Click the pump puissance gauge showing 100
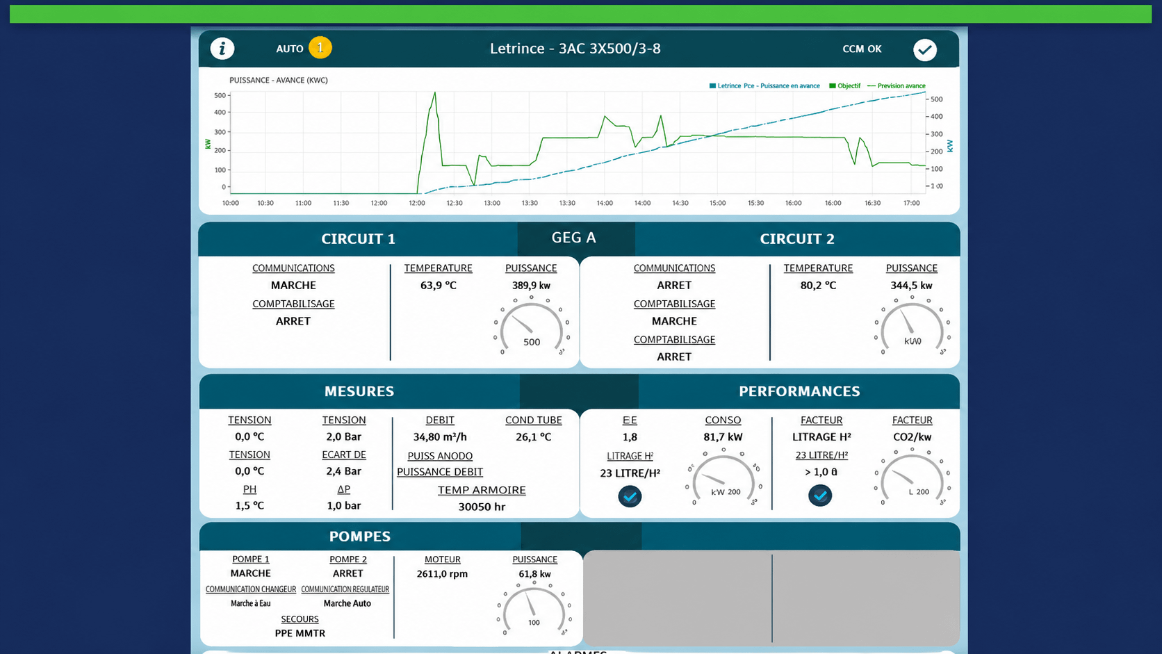1162x654 pixels. tap(534, 610)
